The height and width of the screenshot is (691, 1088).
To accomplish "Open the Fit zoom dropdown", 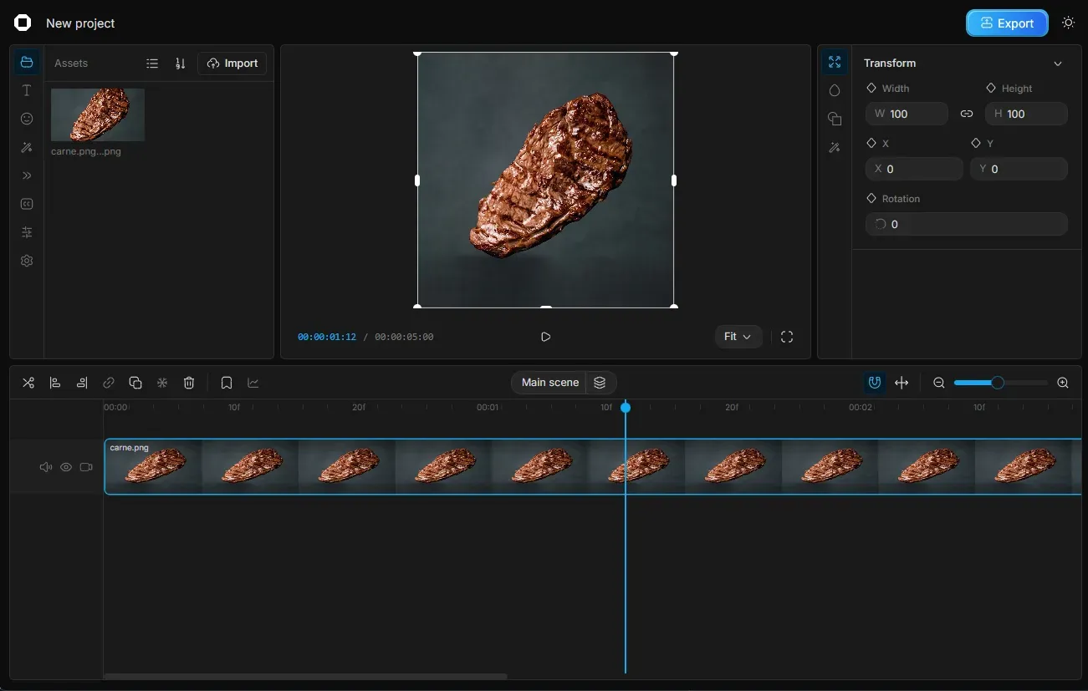I will click(738, 337).
